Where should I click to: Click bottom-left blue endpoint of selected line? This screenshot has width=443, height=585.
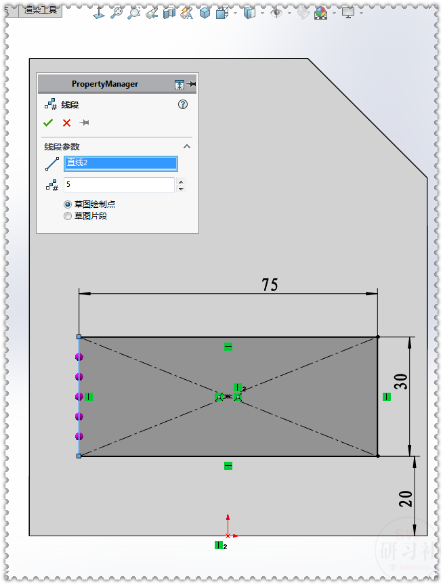(79, 456)
